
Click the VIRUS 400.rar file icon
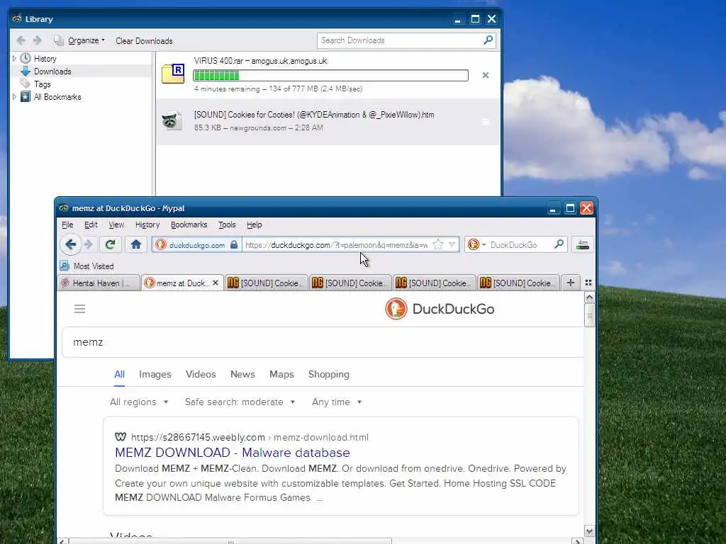173,74
